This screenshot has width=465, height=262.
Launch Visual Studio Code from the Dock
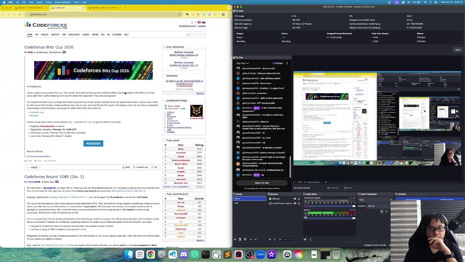tap(173, 255)
